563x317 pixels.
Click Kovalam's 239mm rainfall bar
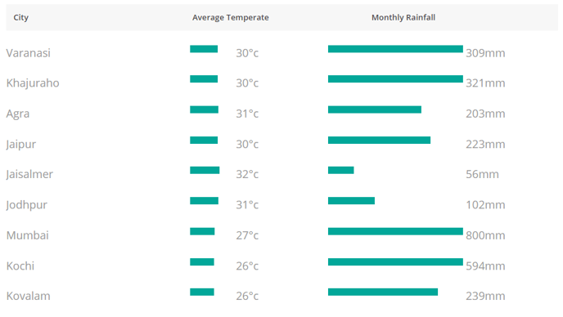click(383, 292)
